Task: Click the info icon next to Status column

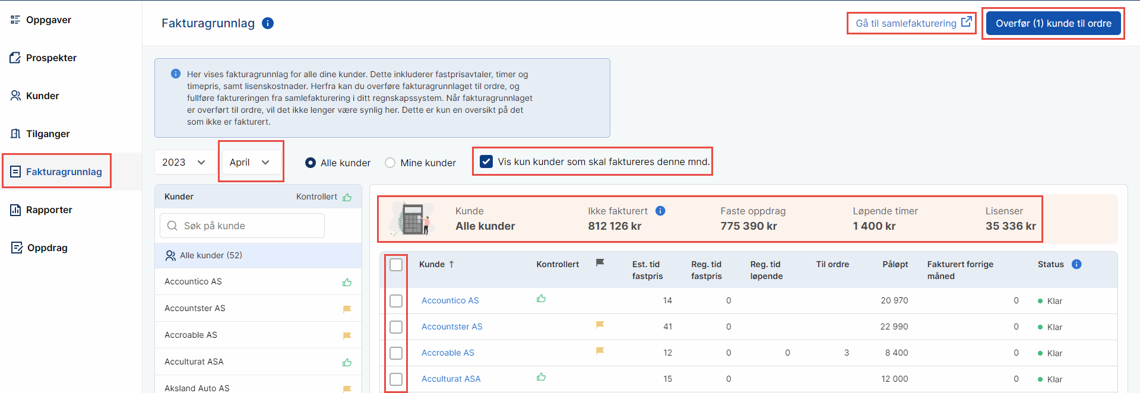Action: click(1076, 264)
